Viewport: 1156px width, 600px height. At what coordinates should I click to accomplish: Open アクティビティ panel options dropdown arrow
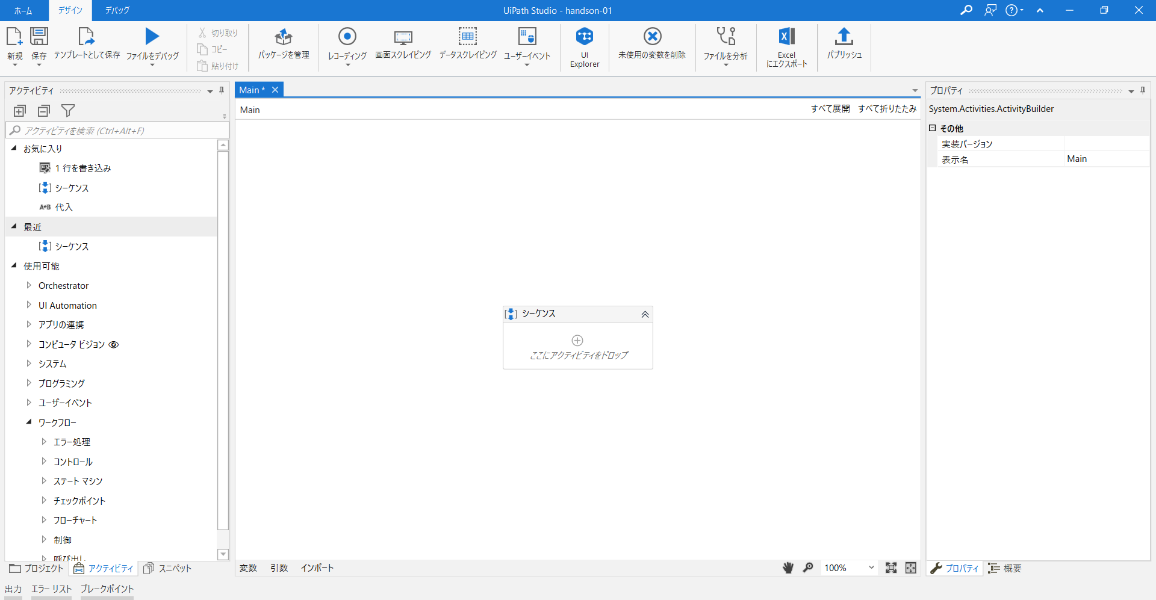pyautogui.click(x=210, y=91)
